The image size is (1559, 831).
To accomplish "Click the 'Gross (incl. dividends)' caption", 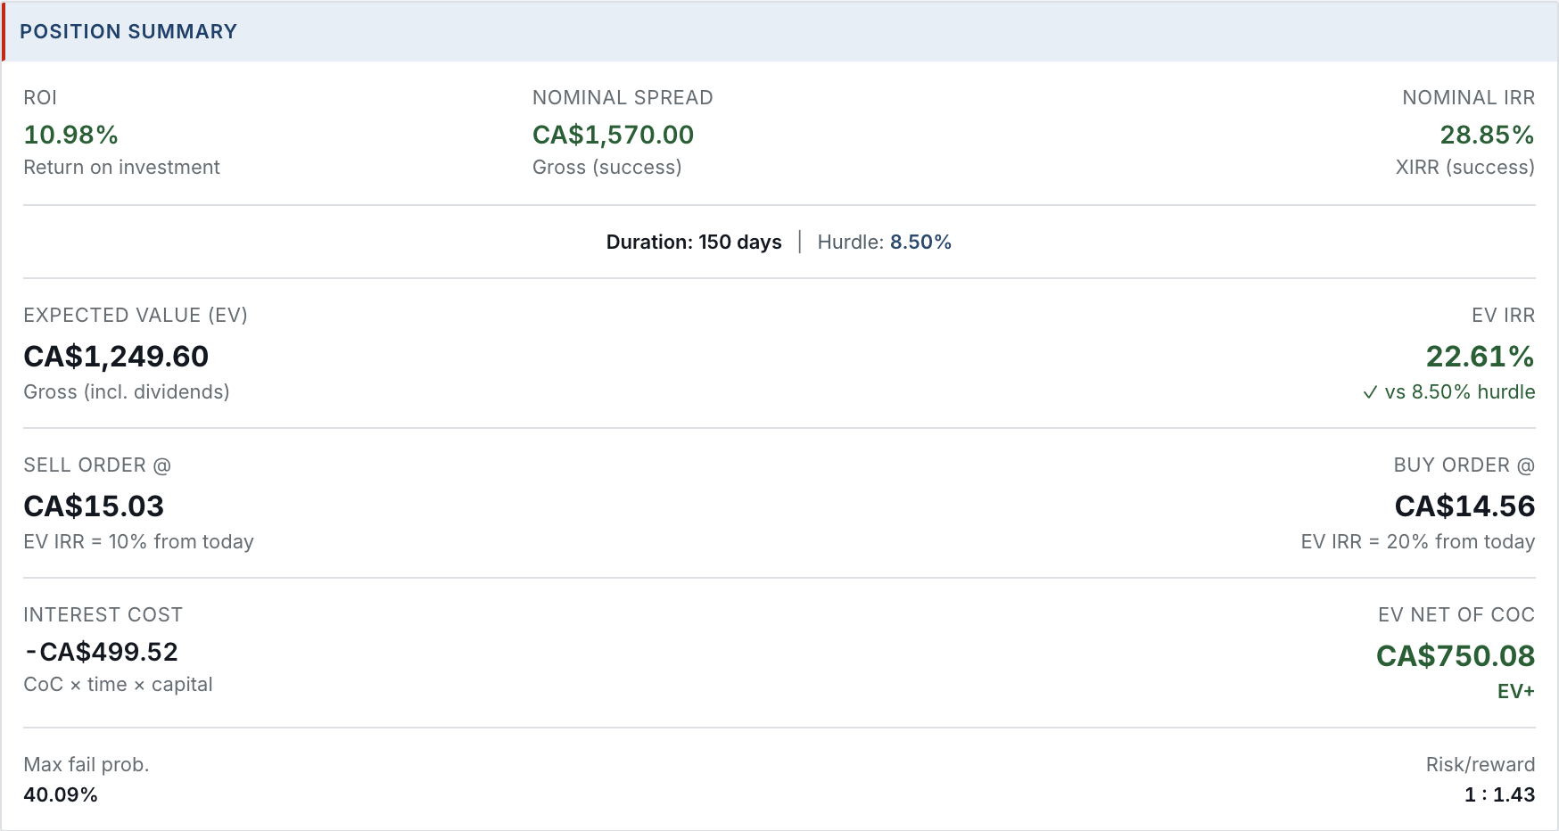I will point(127,392).
